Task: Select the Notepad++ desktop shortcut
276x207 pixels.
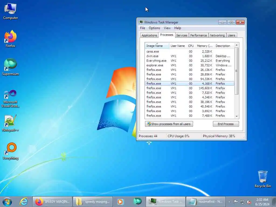Action: pyautogui.click(x=11, y=123)
